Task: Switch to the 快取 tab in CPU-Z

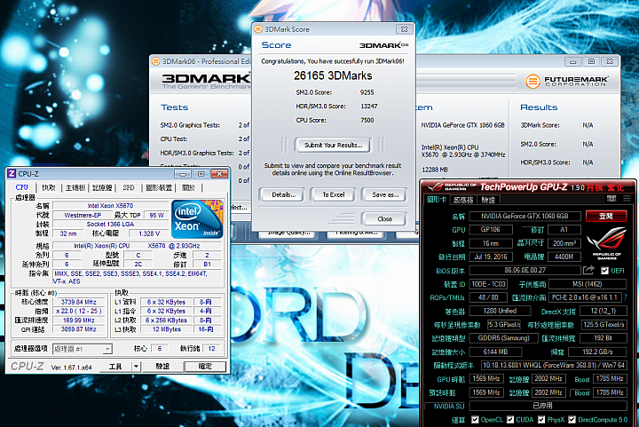Action: coord(49,188)
